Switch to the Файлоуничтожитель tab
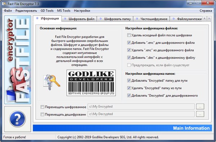This screenshot has width=216, height=142. tap(186, 19)
